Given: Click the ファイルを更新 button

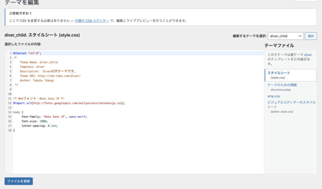Looking at the screenshot, I should 19,181.
